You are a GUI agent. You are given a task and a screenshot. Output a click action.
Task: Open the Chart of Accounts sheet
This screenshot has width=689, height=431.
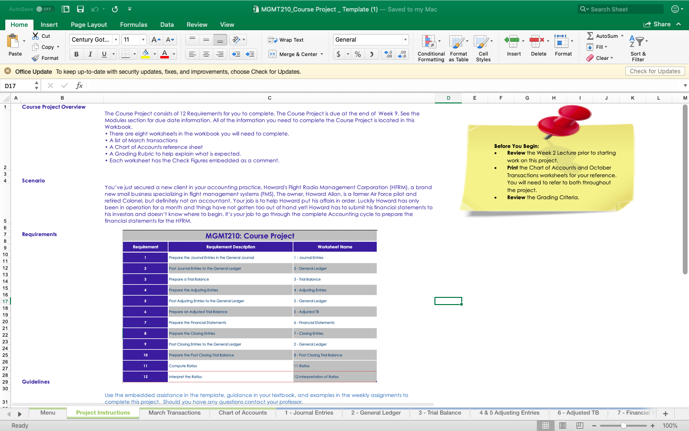click(243, 413)
